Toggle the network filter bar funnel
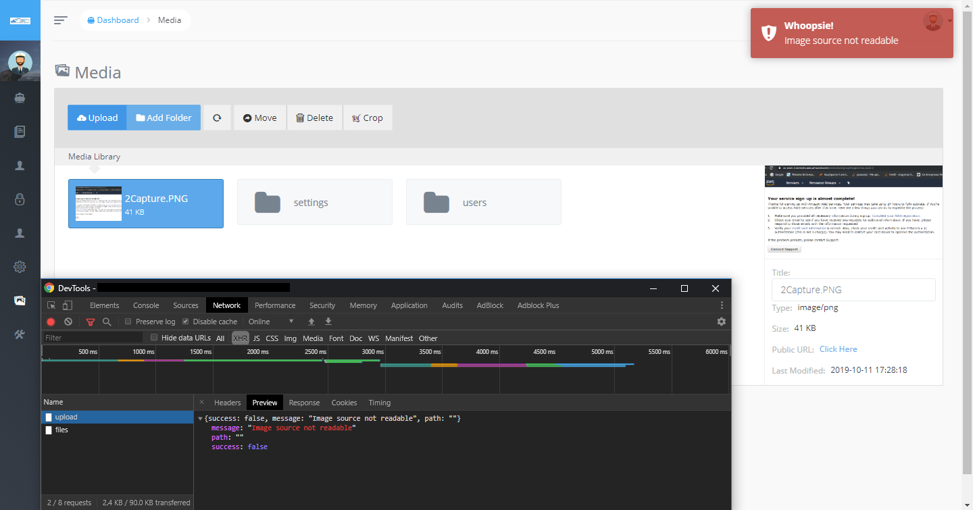The width and height of the screenshot is (973, 510). coord(91,322)
